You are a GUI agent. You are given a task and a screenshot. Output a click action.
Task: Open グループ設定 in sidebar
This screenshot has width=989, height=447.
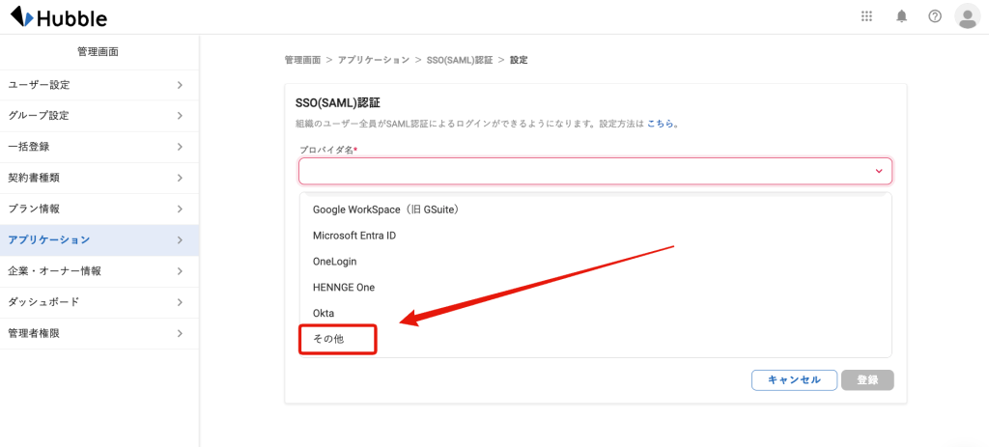coord(99,116)
